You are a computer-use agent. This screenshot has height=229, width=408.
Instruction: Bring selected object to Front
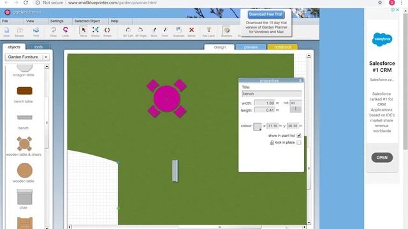click(165, 32)
